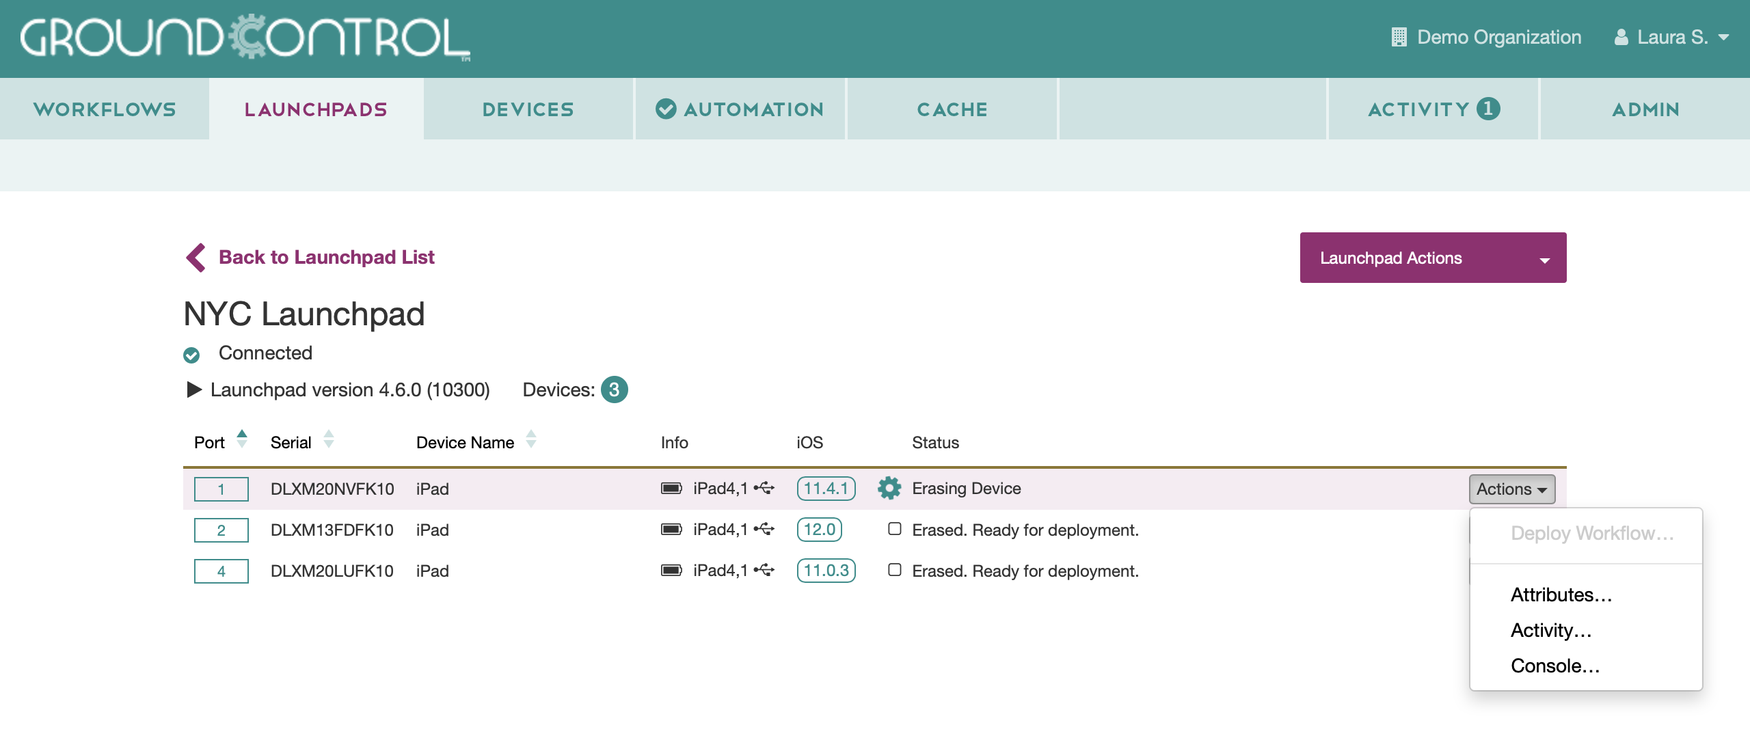Screen dimensions: 1750x738
Task: Click the Devices count badge
Action: 614,389
